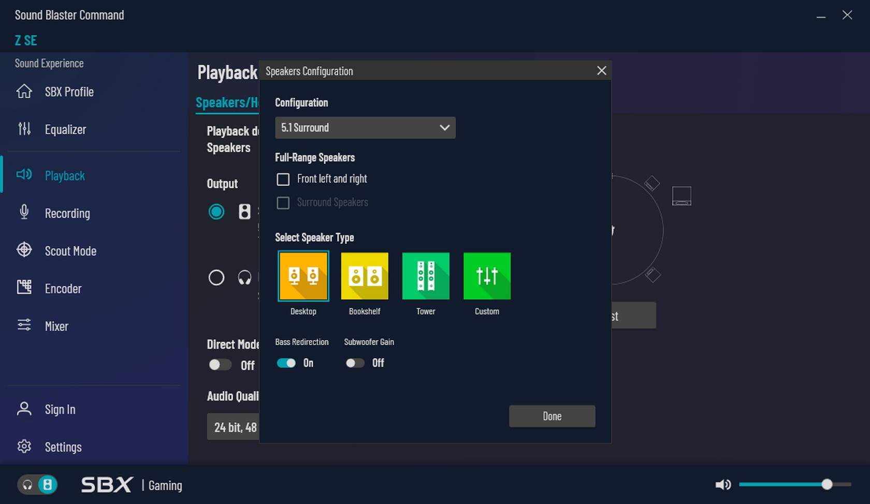Click the subwoofer box icon in diagram
This screenshot has height=504, width=870.
pyautogui.click(x=682, y=196)
